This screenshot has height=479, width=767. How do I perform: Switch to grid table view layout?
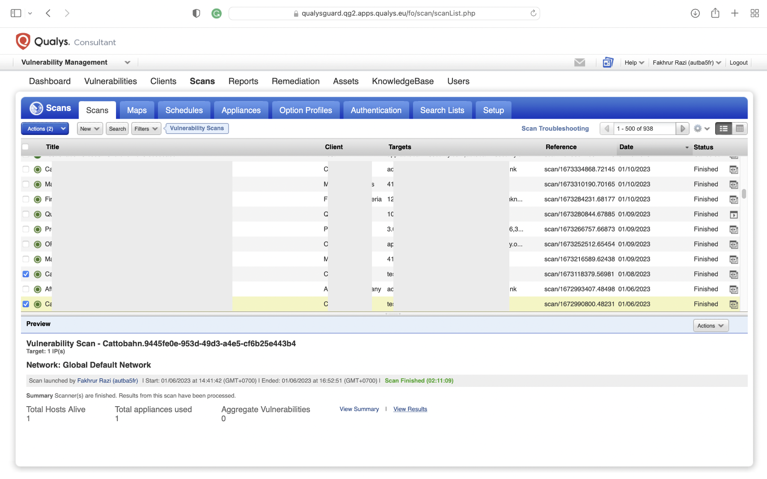pyautogui.click(x=740, y=129)
